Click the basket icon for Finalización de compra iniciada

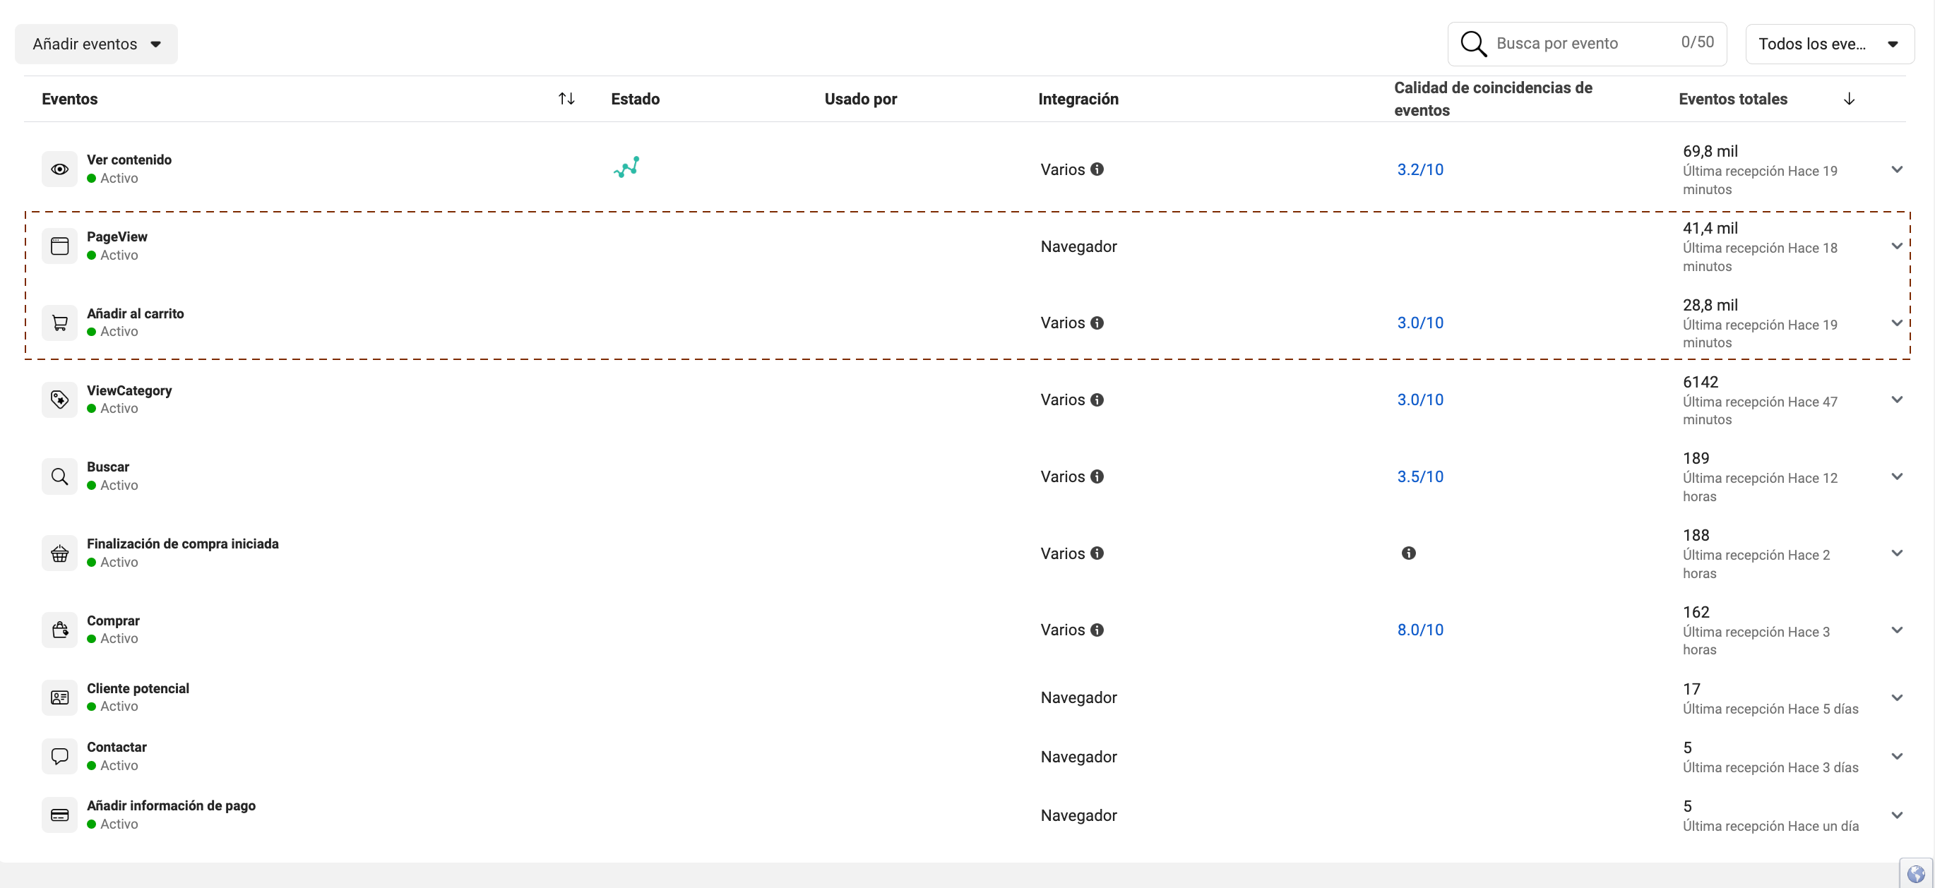[x=59, y=553]
